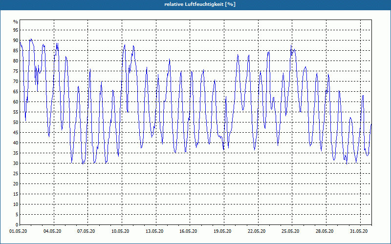The height and width of the screenshot is (244, 391).
Task: Click the date label "07.05.20"
Action: [x=87, y=231]
